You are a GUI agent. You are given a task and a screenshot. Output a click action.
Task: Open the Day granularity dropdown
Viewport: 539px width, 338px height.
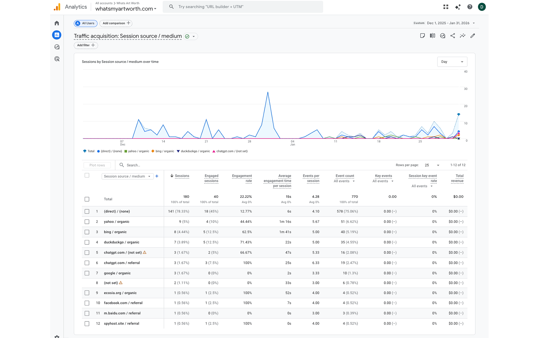(452, 62)
